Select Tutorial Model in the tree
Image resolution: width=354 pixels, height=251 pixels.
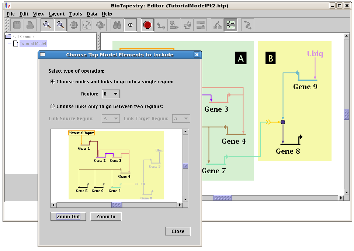click(33, 43)
